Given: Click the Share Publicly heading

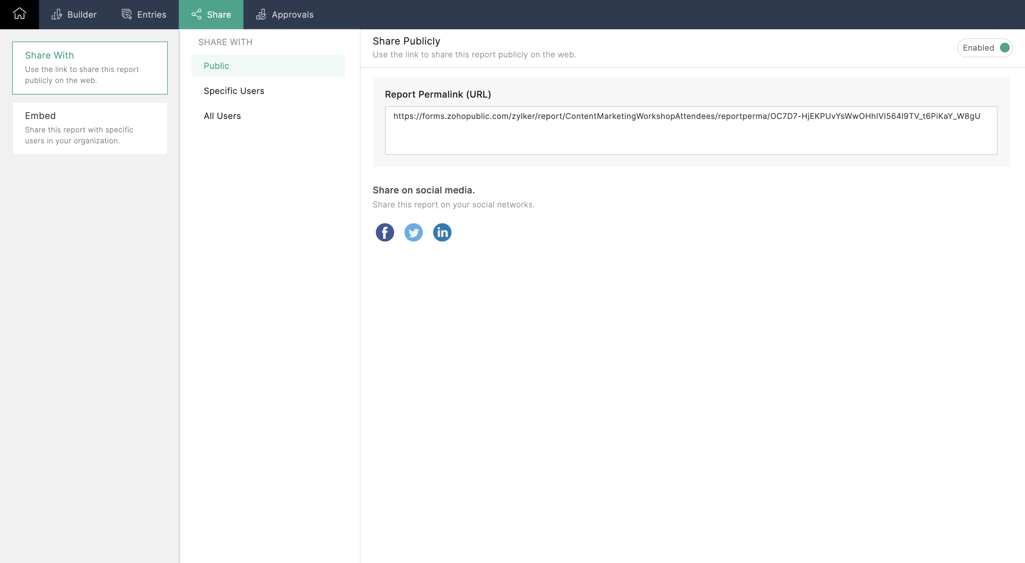Looking at the screenshot, I should pyautogui.click(x=406, y=41).
